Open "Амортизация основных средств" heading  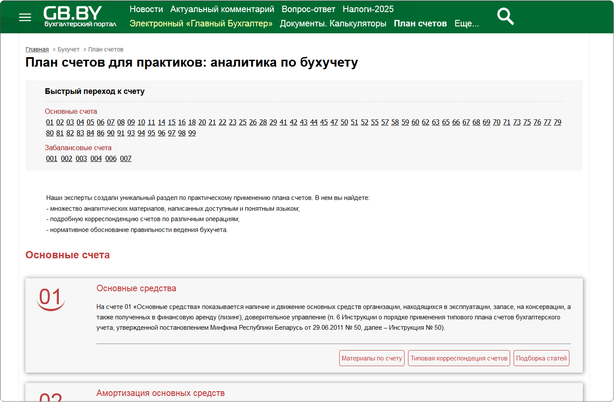[x=161, y=393]
